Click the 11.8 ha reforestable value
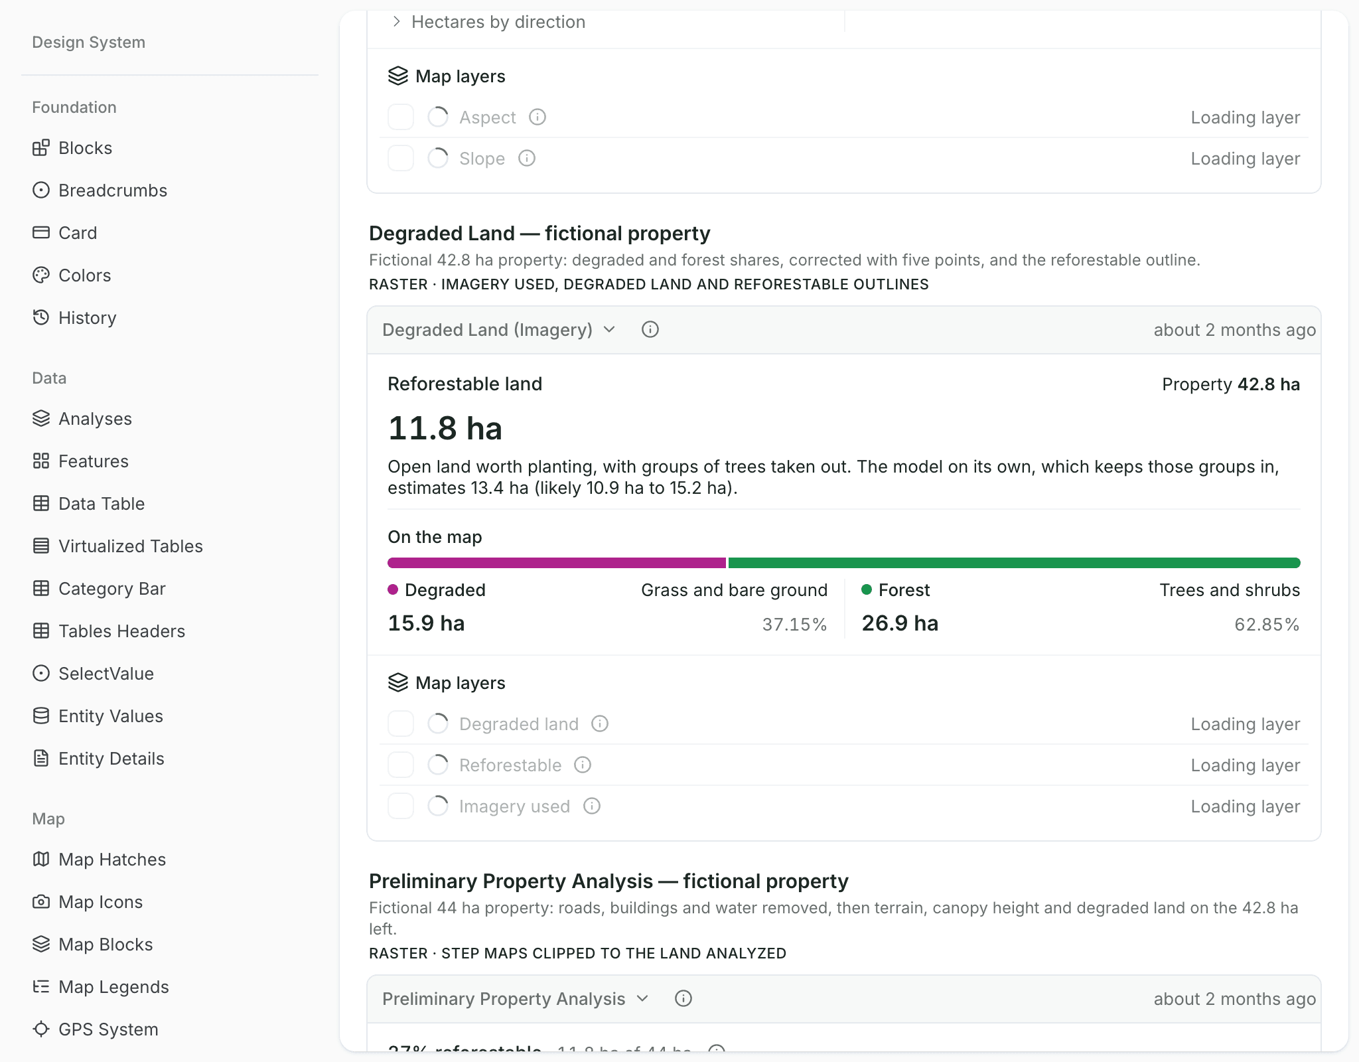 [x=445, y=428]
